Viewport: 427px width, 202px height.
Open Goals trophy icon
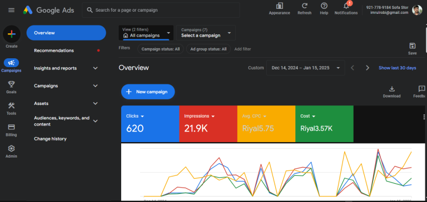(x=11, y=87)
